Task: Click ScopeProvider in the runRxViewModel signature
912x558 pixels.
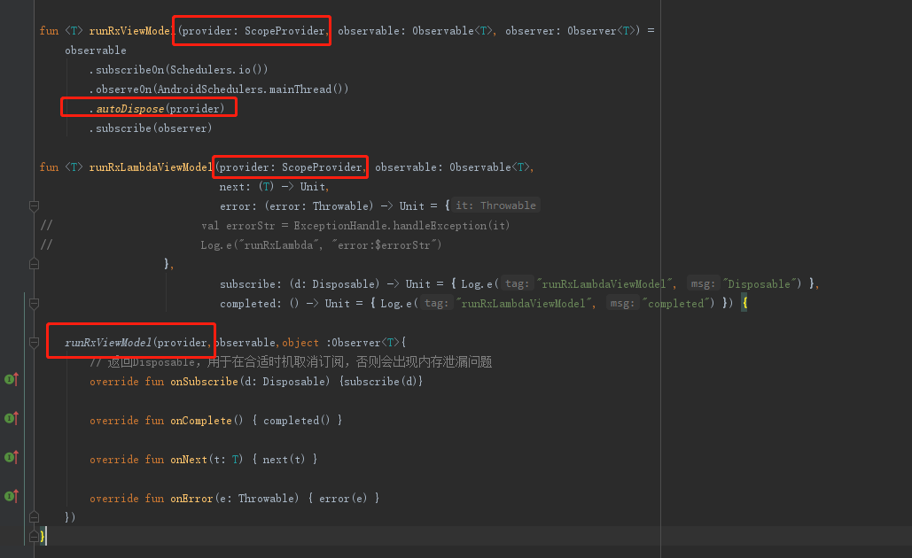Action: coord(285,31)
